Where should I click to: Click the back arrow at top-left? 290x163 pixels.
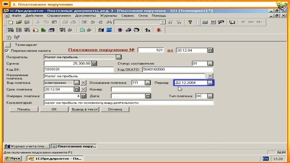6,4
